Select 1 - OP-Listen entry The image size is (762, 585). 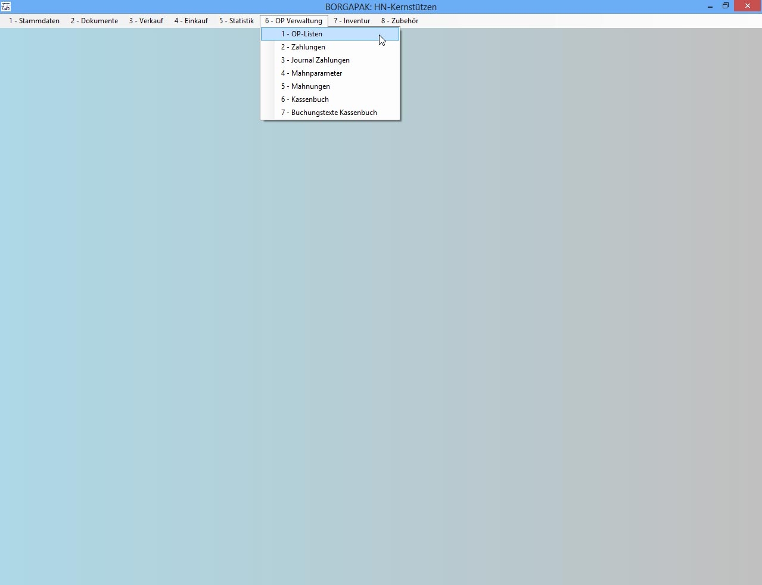330,34
